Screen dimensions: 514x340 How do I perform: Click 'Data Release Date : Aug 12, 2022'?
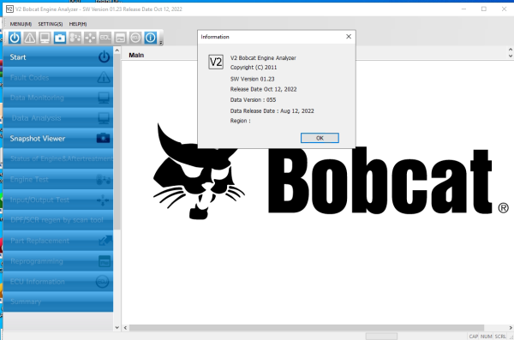tap(272, 110)
